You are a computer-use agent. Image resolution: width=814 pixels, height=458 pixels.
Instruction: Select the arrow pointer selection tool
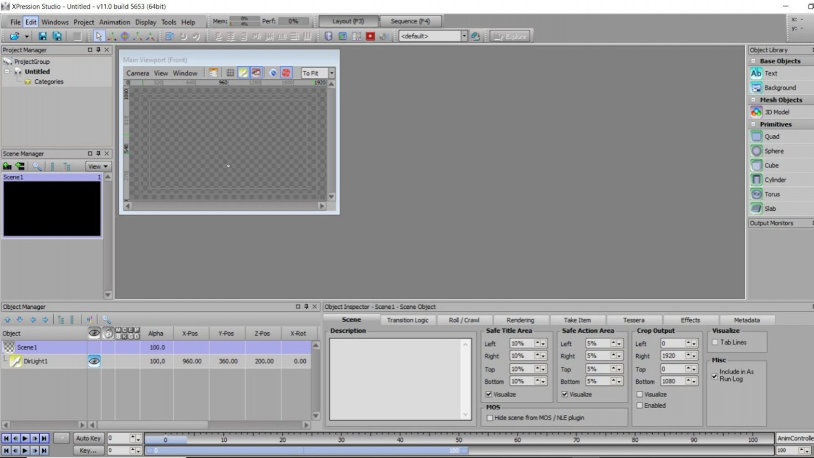99,37
